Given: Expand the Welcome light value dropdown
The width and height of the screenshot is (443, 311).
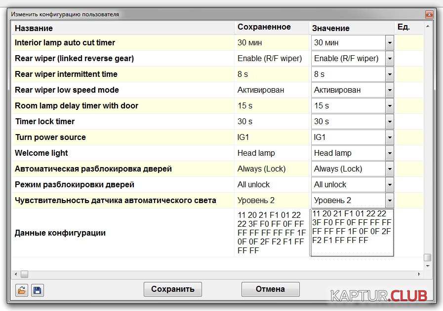Looking at the screenshot, I should [x=389, y=153].
